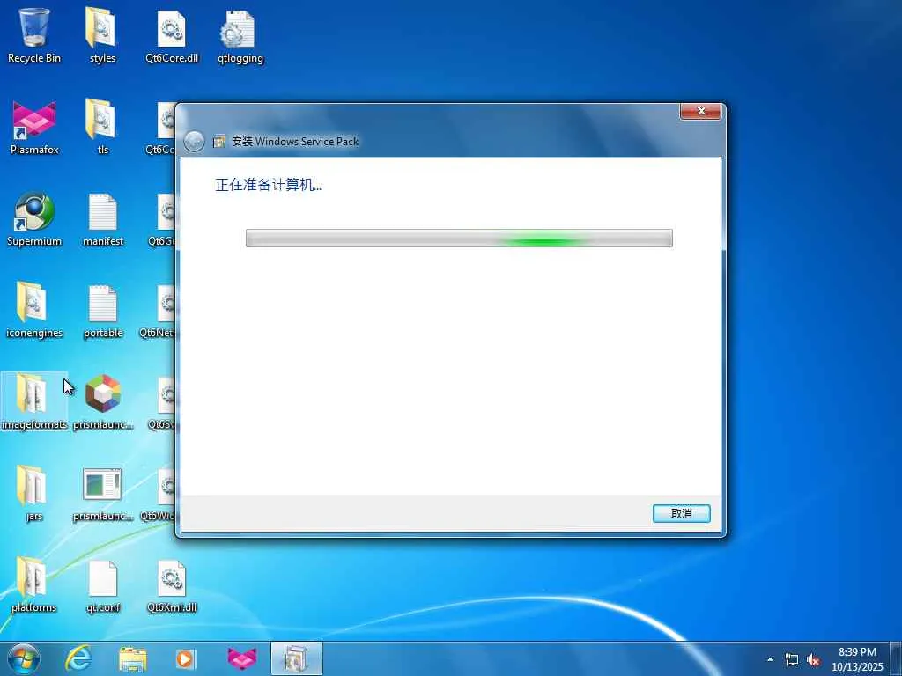Click the green preparation progress bar
Screen dimensions: 902x676
(459, 238)
